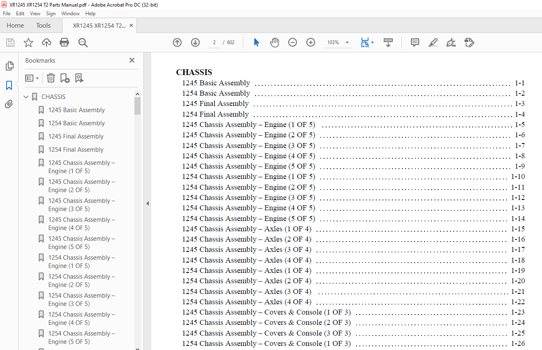Screen dimensions: 542x350
Task: Open bookmark 1254 Chassis Assembly Engine (5 OF 5)
Action: coord(82,338)
